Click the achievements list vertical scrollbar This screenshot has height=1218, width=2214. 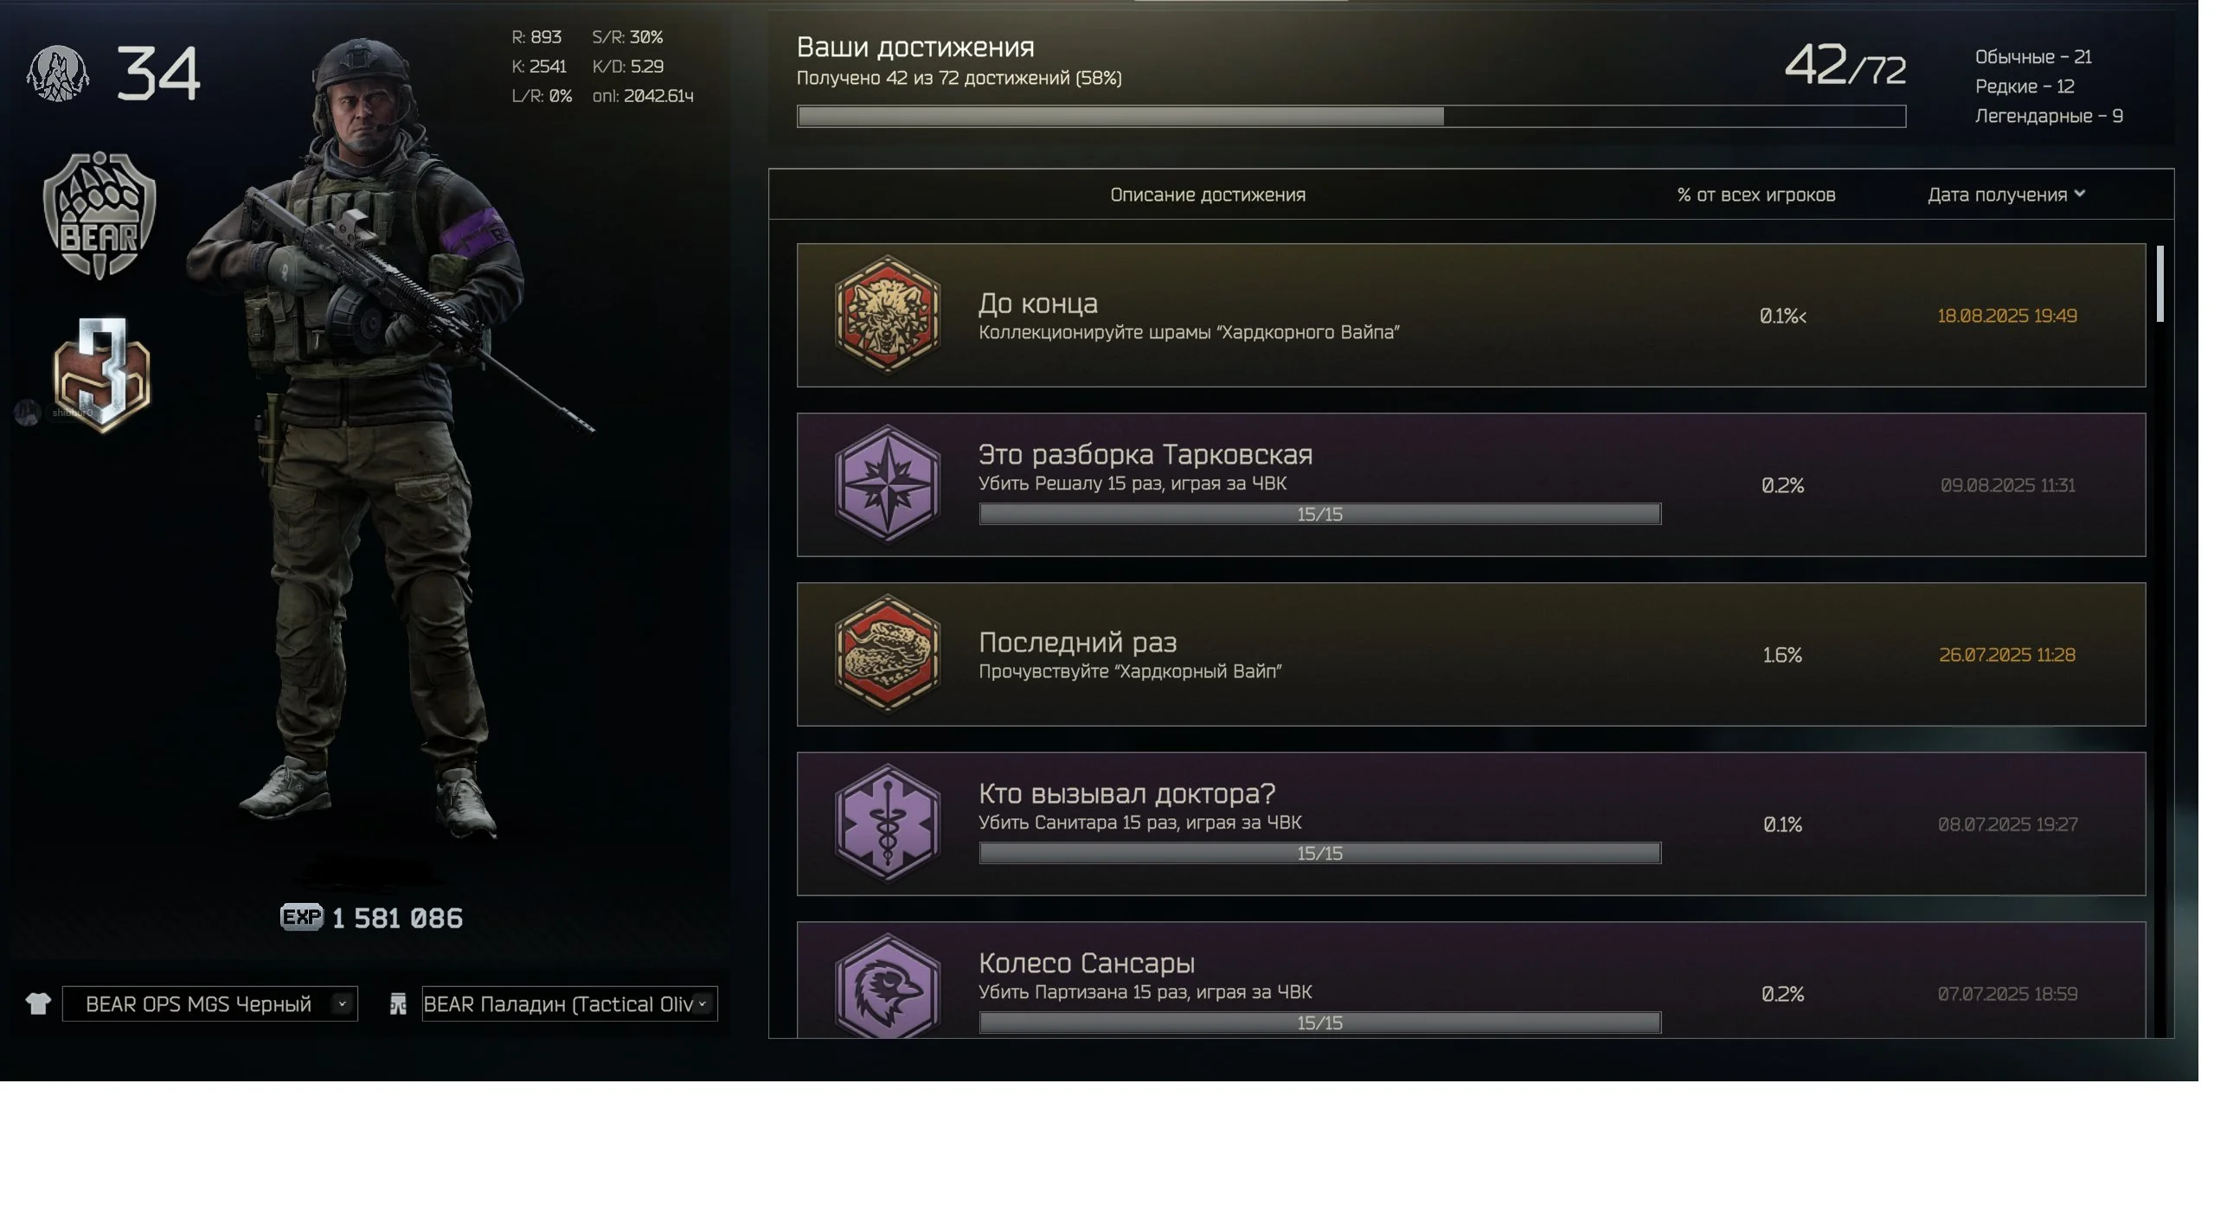pyautogui.click(x=2160, y=284)
